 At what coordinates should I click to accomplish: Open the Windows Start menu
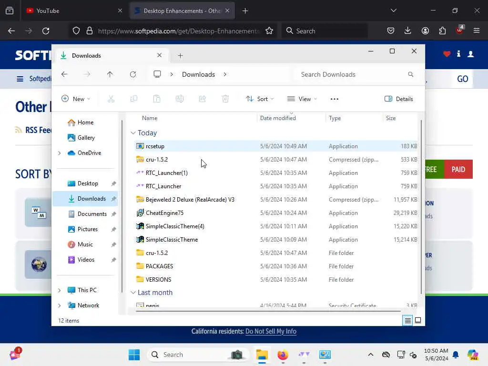coord(134,355)
